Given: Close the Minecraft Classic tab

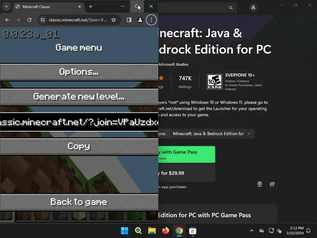Looking at the screenshot, I should [x=80, y=7].
